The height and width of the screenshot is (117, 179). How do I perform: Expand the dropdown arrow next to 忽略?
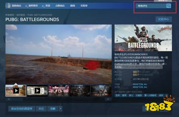pyautogui.click(x=61, y=109)
